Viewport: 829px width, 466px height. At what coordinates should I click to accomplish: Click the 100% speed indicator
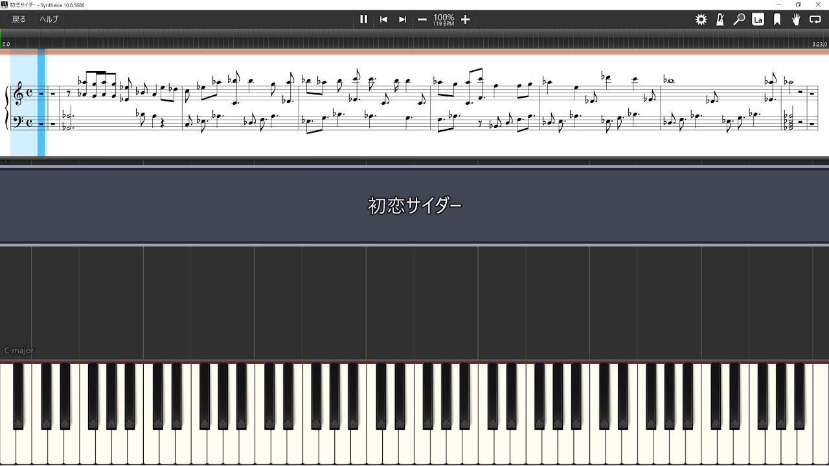point(444,18)
